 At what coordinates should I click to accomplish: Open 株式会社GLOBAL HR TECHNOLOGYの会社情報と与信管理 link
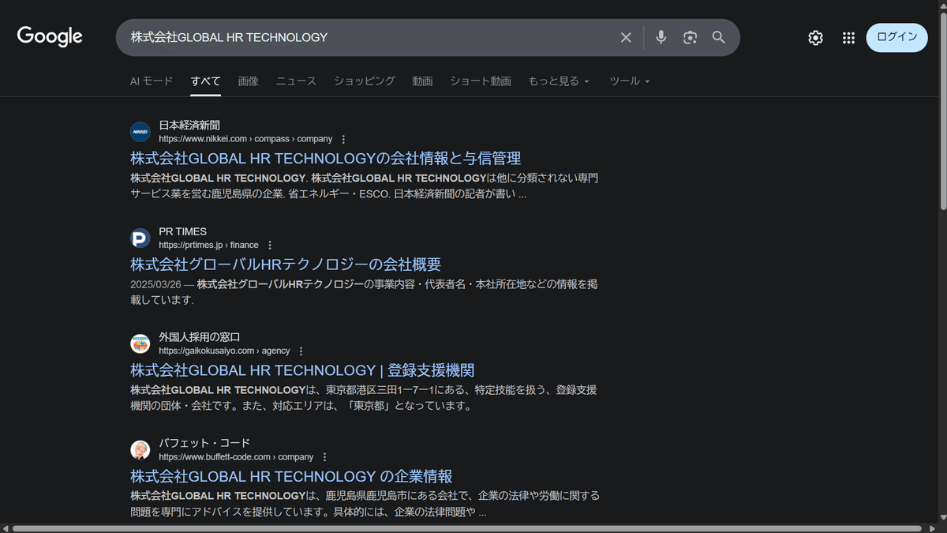click(x=326, y=158)
